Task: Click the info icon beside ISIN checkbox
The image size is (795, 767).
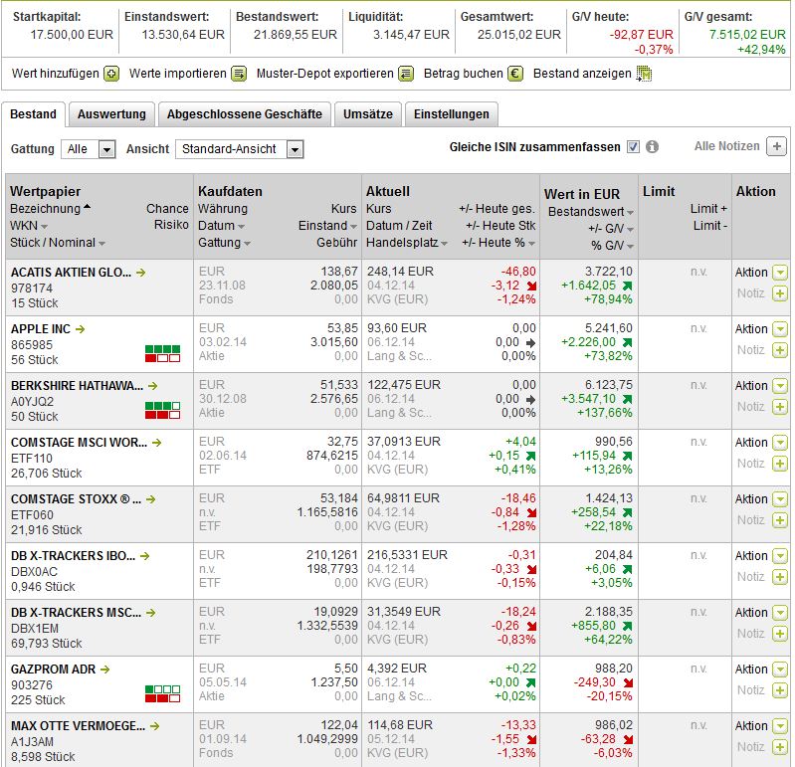Action: [x=653, y=147]
